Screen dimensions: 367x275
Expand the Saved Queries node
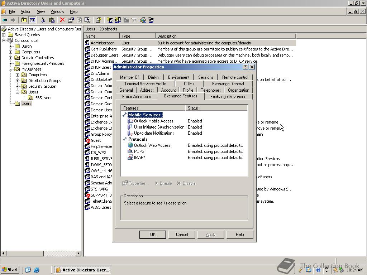tap(4, 35)
